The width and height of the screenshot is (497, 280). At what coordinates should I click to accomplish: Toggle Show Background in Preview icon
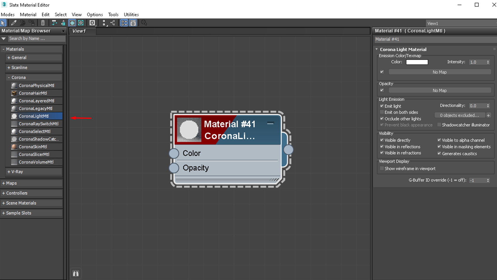pyautogui.click(x=81, y=23)
